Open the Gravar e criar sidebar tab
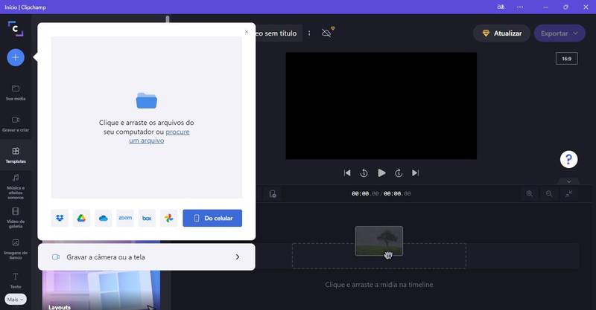The height and width of the screenshot is (310, 596). point(16,123)
